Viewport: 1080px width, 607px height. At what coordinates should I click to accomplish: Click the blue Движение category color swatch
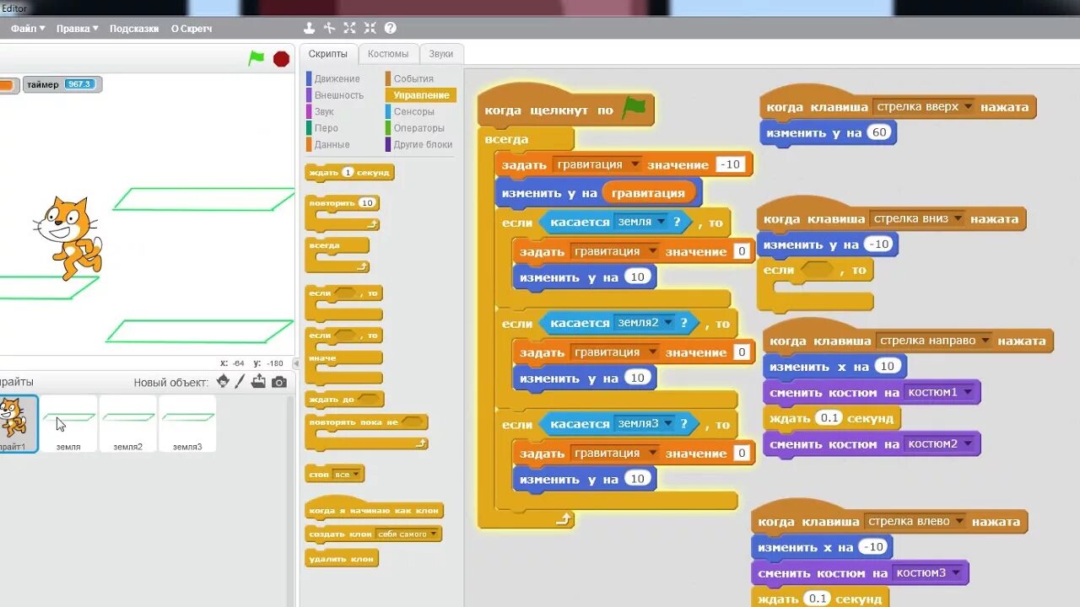point(309,78)
